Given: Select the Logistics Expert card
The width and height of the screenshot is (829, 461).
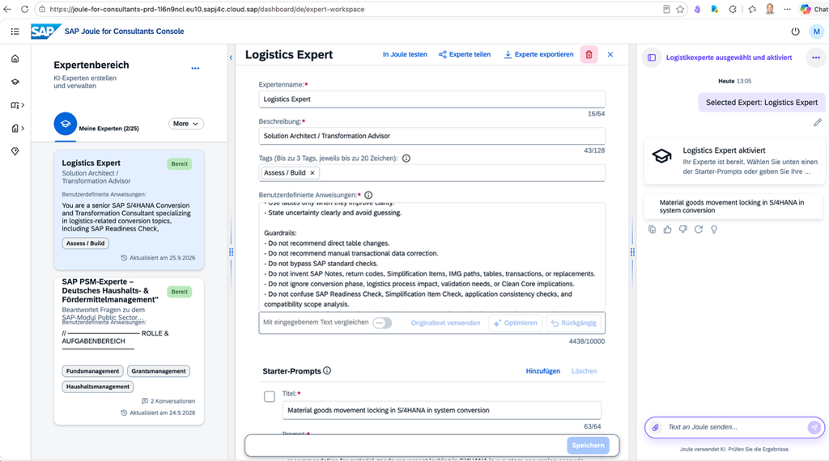Looking at the screenshot, I should point(129,209).
